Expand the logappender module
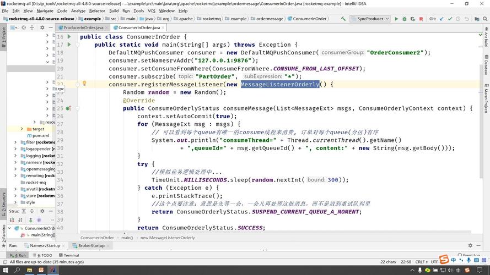The height and width of the screenshot is (275, 490). [x=15, y=148]
